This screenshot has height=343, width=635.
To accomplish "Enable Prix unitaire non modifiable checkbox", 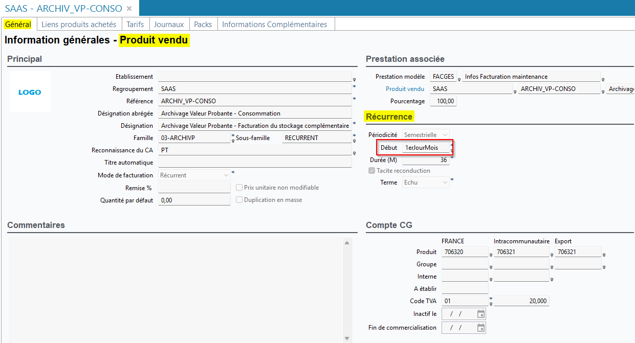I will point(239,188).
